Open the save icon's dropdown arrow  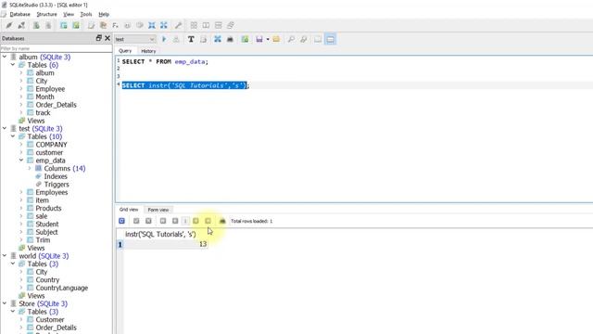(x=268, y=39)
